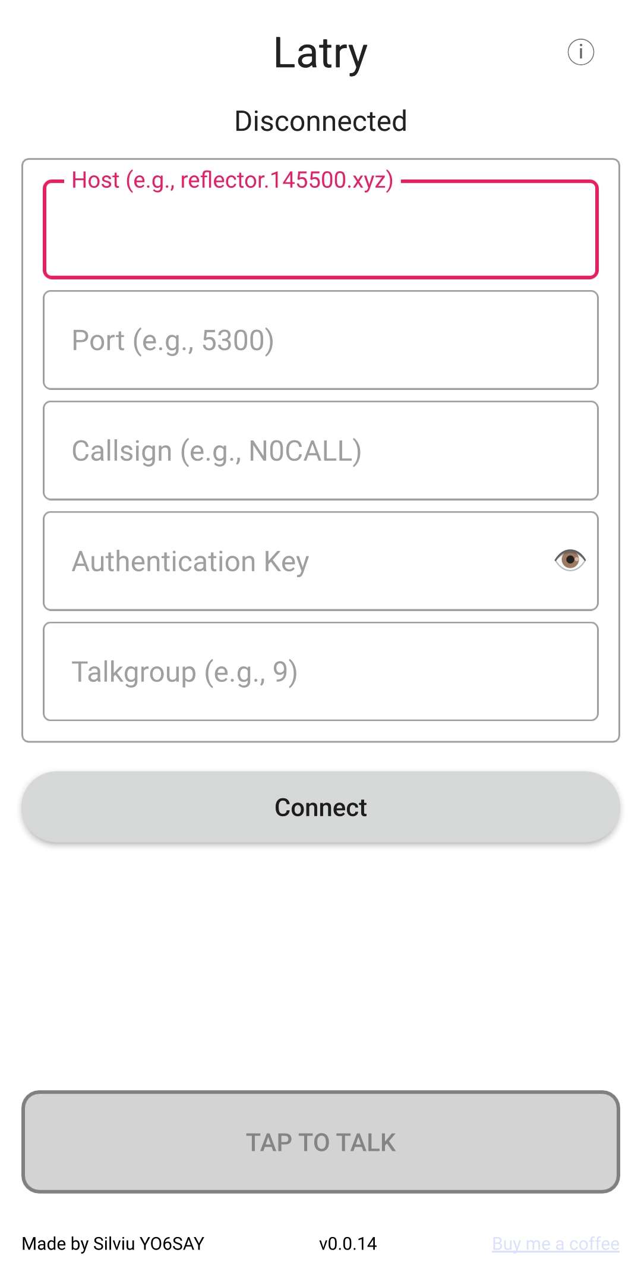Click the pink Host floating label

(x=232, y=180)
